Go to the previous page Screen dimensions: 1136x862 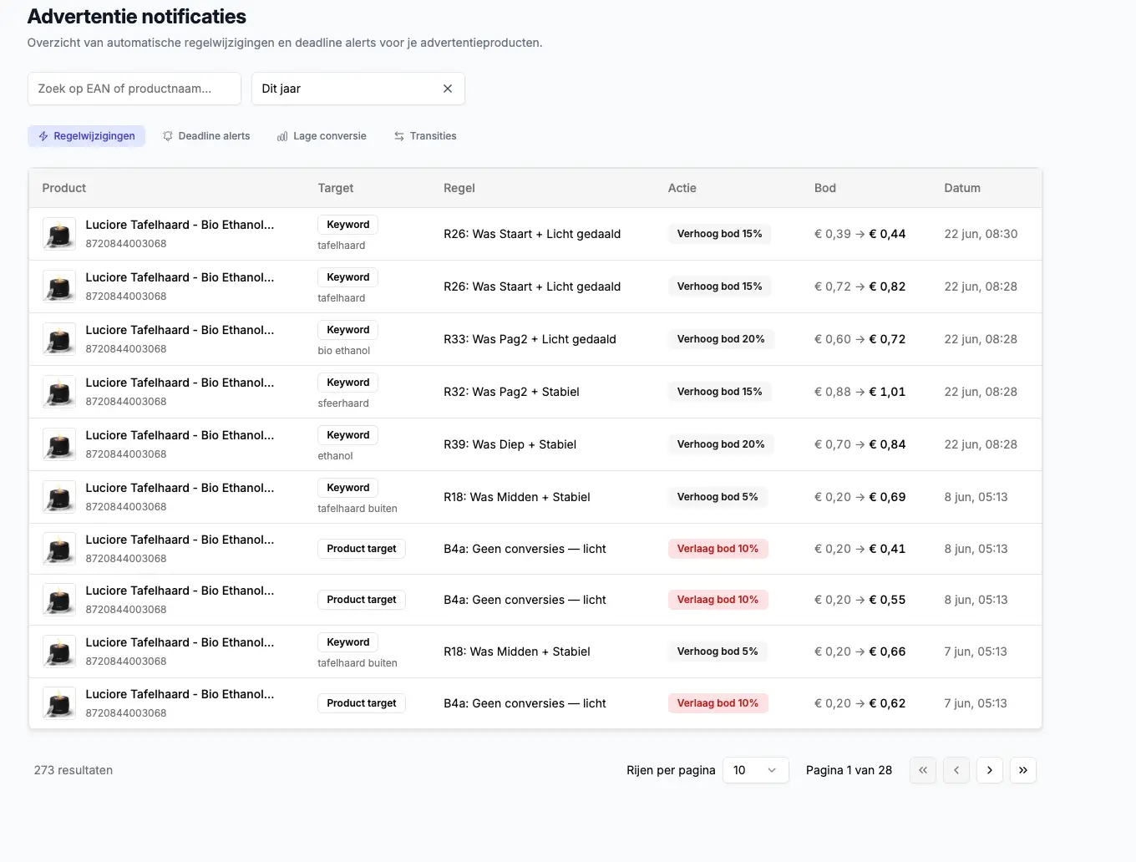point(956,770)
